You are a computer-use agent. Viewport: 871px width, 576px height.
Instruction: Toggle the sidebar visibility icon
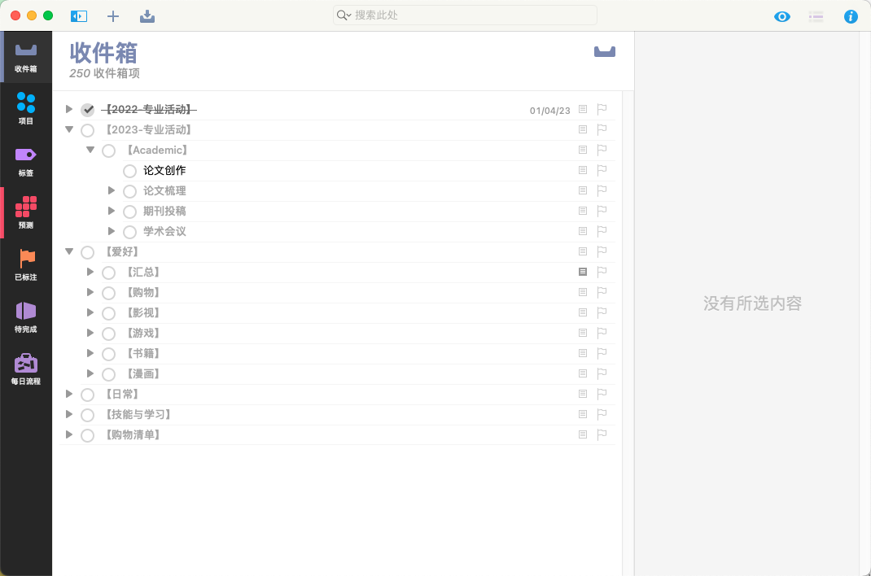79,15
